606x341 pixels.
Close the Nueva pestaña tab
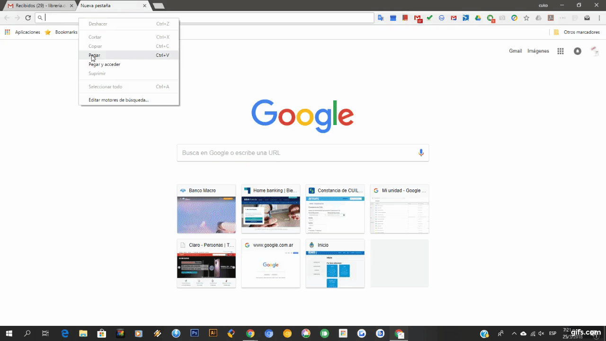click(145, 6)
